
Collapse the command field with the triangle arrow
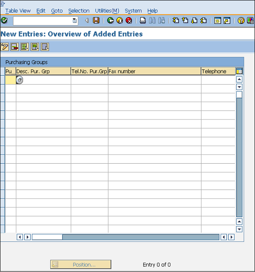[87, 20]
